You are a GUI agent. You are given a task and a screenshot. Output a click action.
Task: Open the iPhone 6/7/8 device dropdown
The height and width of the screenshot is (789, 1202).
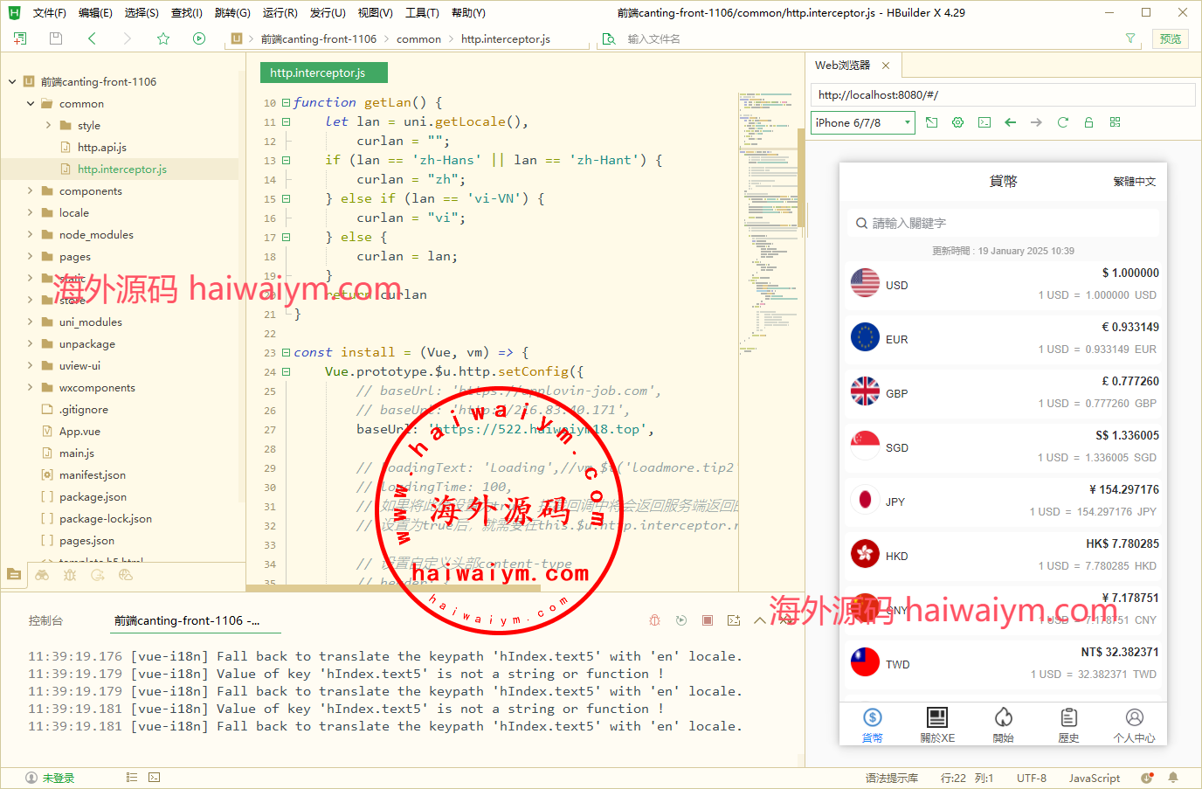tap(862, 123)
